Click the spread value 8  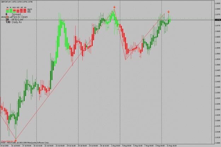coord(6,14)
